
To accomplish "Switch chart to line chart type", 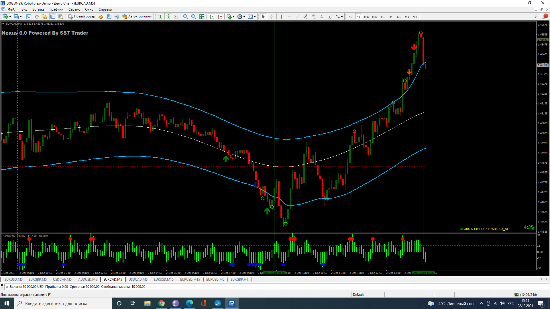I will tap(176, 17).
